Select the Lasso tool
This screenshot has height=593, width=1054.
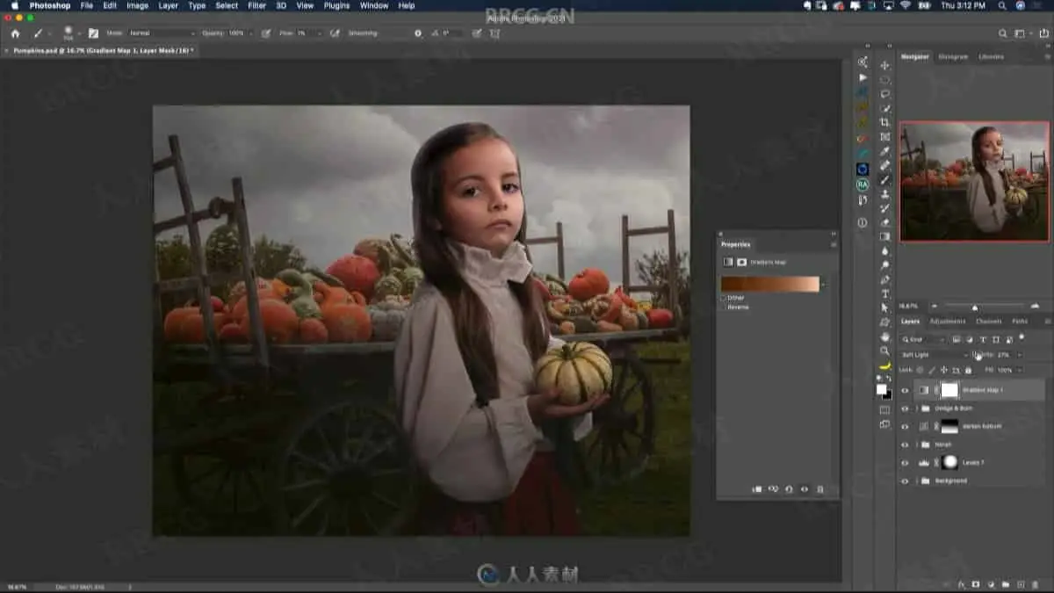(884, 93)
